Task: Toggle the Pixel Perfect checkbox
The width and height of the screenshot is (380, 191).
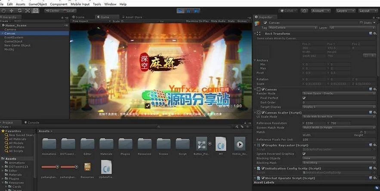Action: click(304, 98)
